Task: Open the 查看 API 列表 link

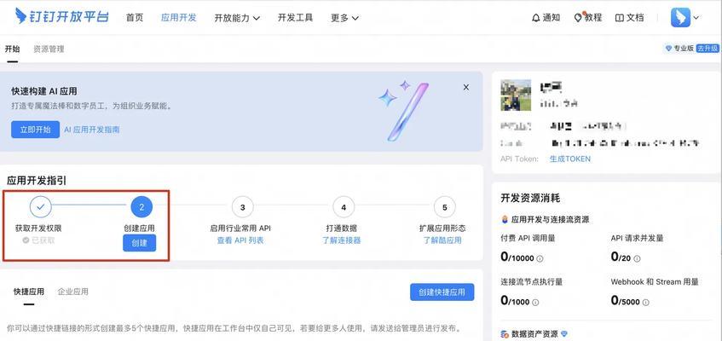Action: pyautogui.click(x=240, y=240)
